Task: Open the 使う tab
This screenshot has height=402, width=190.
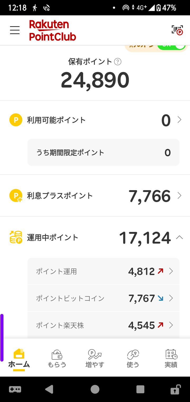Action: coord(133,359)
